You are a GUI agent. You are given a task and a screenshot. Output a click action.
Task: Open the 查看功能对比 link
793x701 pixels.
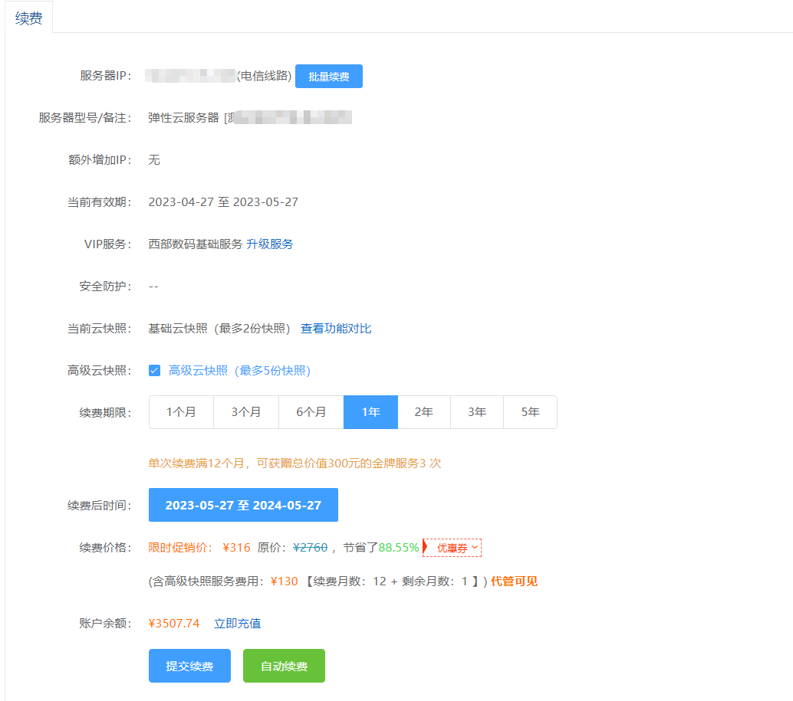(336, 329)
